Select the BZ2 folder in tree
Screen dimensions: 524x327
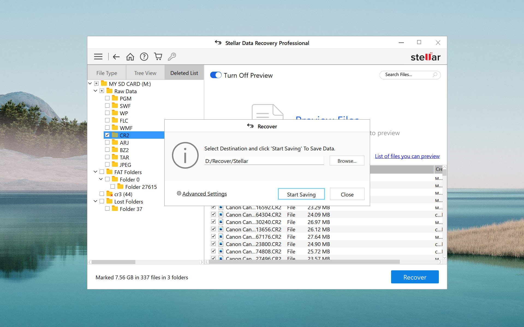124,150
